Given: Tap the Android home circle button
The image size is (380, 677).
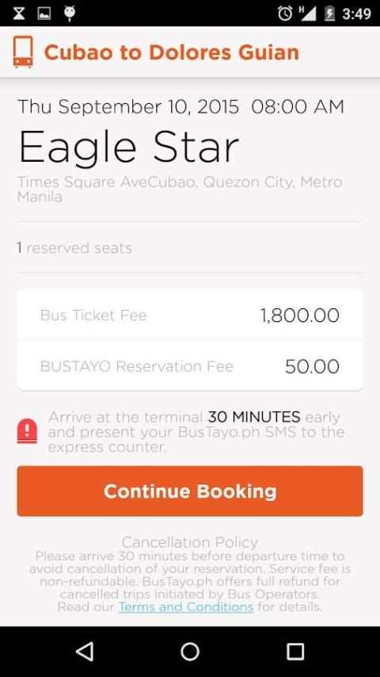Looking at the screenshot, I should coord(190,651).
